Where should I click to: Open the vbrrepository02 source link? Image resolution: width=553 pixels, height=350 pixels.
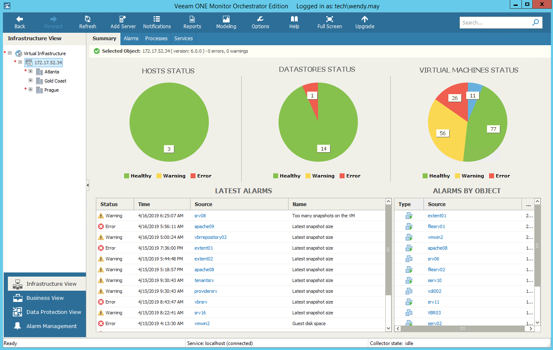(x=210, y=237)
